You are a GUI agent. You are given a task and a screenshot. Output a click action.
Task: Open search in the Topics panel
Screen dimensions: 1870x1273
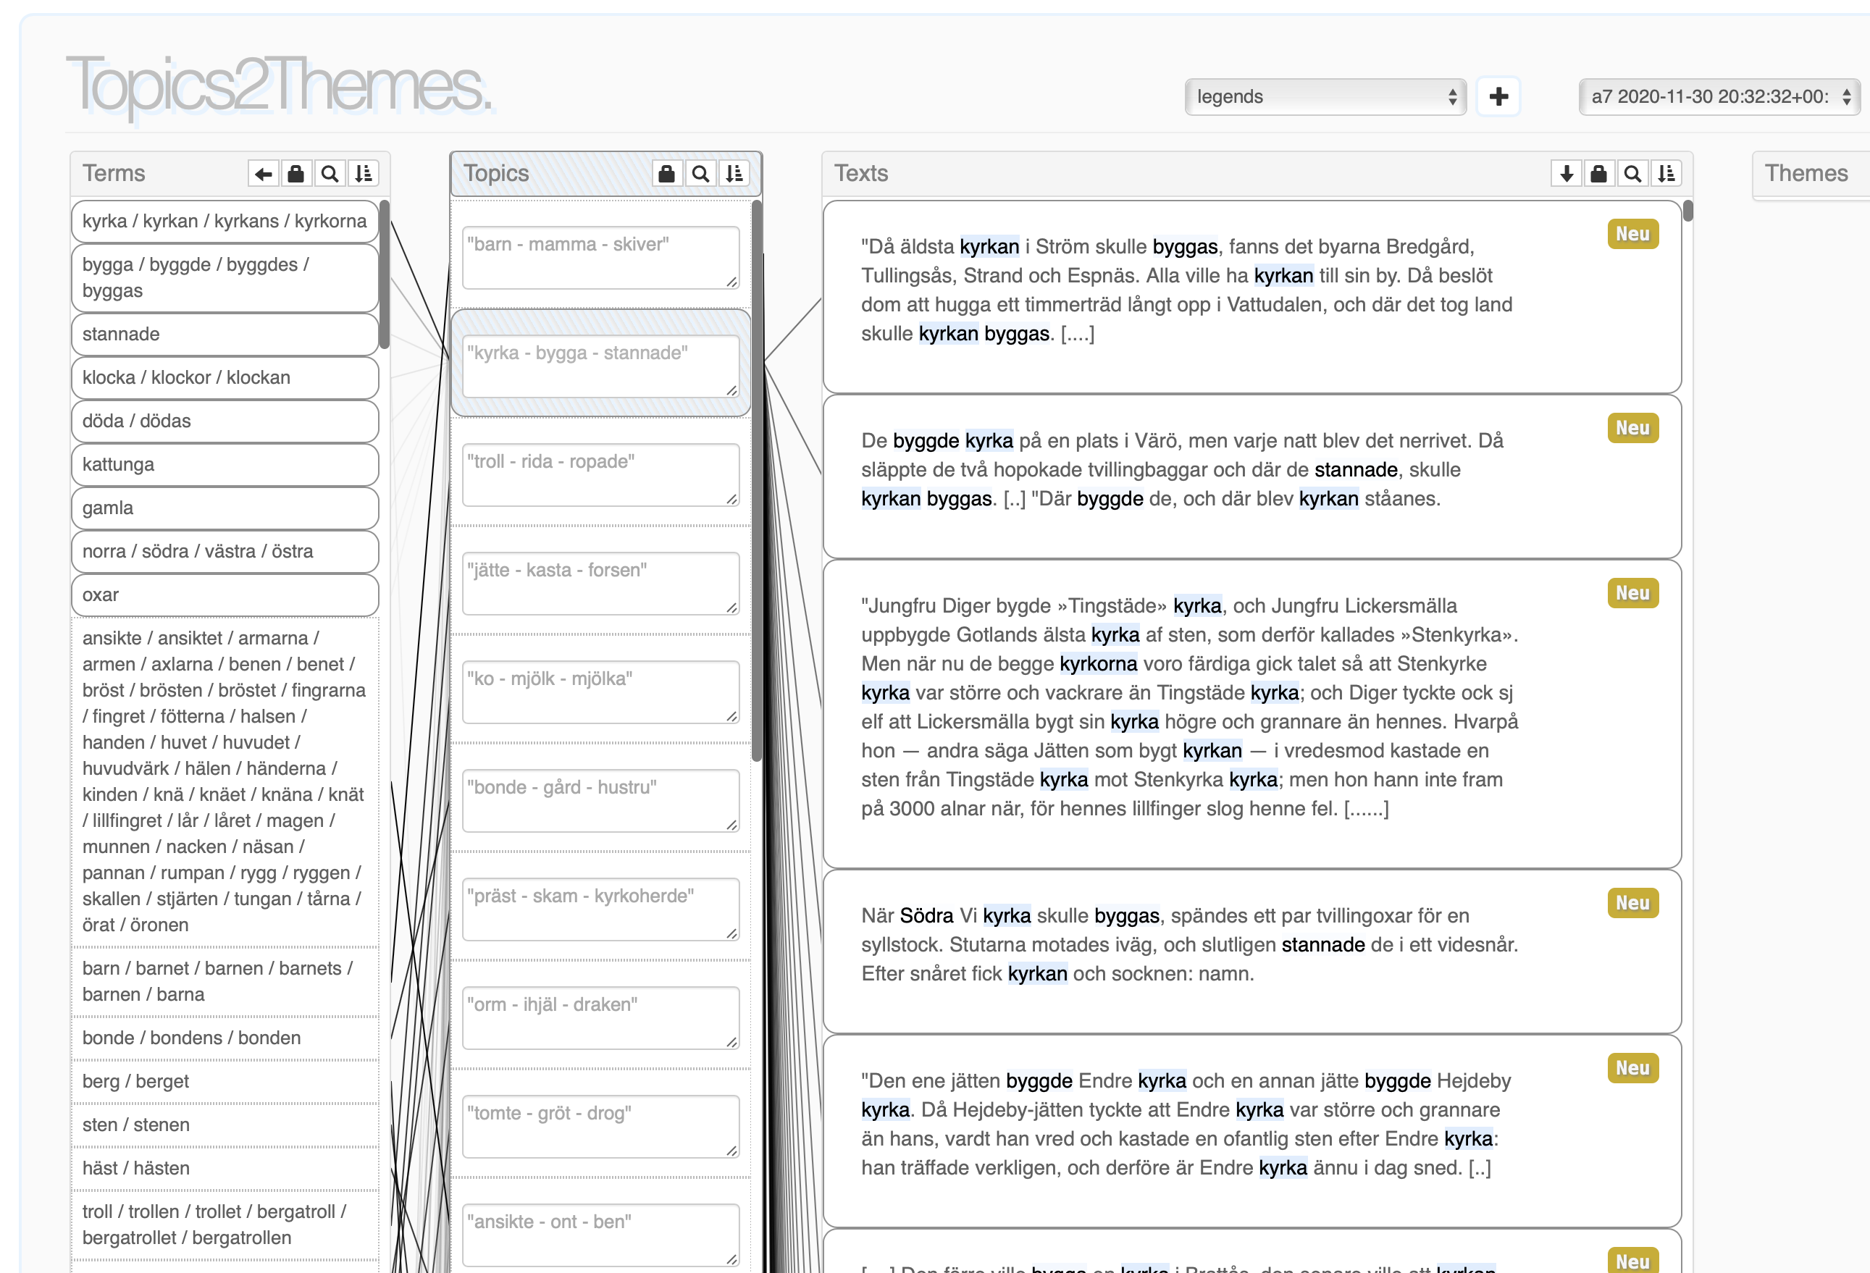coord(701,174)
